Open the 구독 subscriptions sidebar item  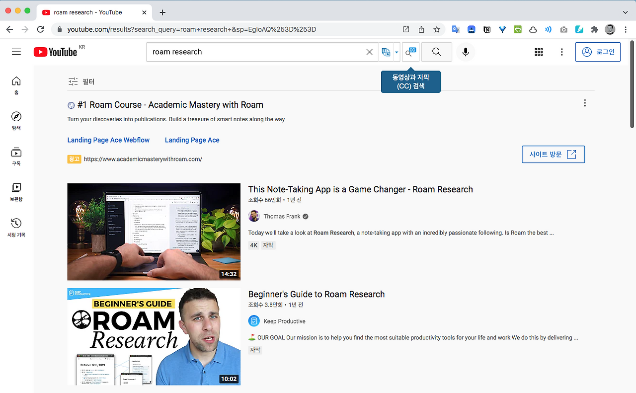click(x=16, y=157)
